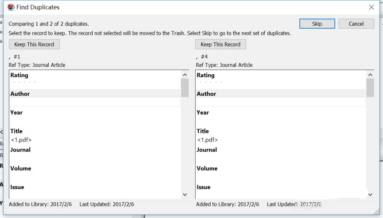Viewport: 383px width, 218px height.
Task: Keep record #4 via Keep This Record
Action: point(221,44)
